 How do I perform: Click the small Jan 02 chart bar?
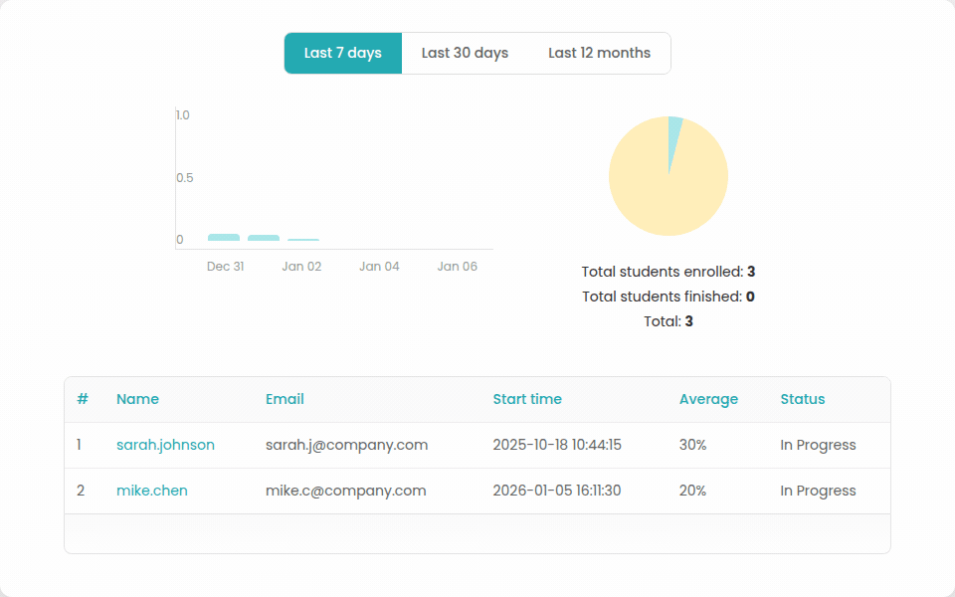click(x=303, y=240)
